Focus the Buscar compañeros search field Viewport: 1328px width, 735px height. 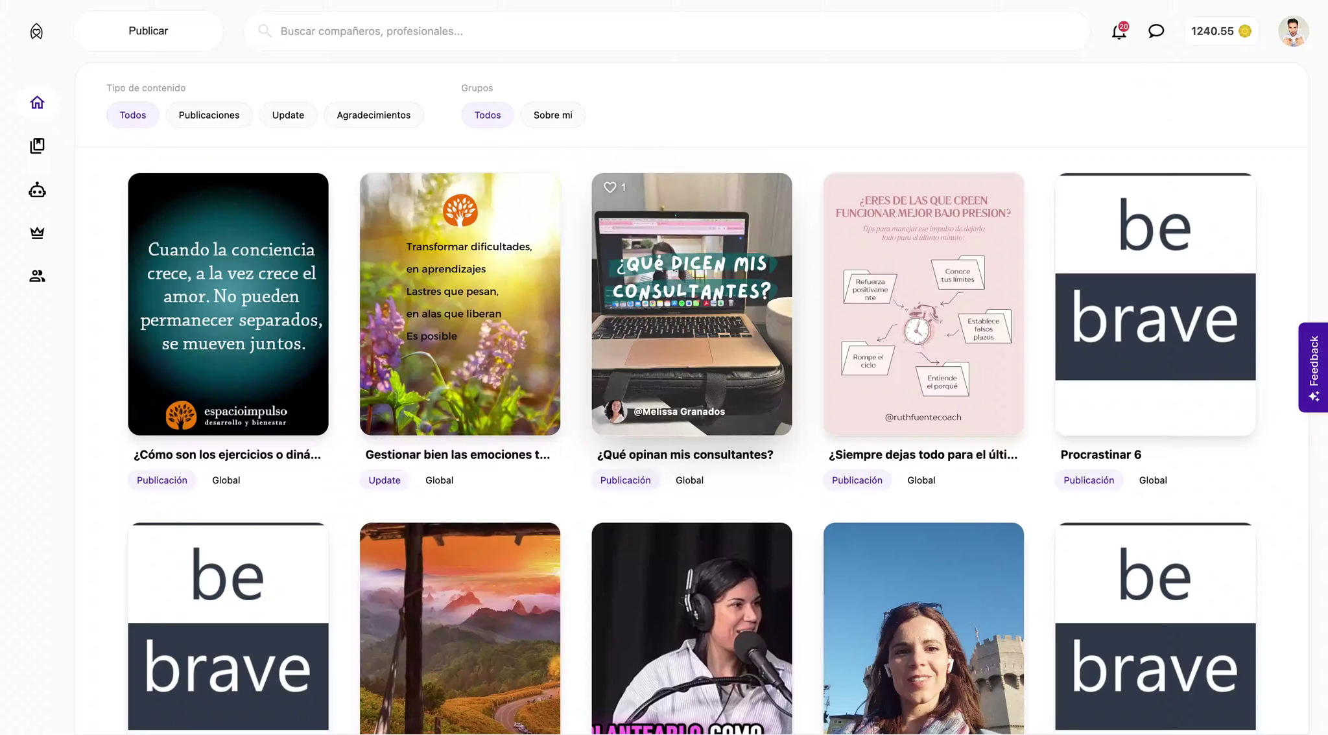[x=667, y=30]
